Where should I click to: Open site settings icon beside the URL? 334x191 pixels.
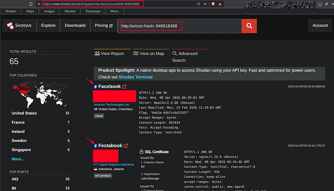(39, 4)
